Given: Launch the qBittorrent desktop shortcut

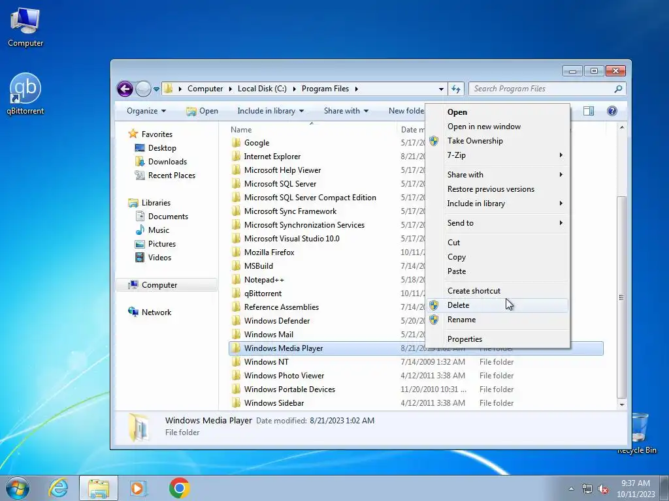Looking at the screenshot, I should pyautogui.click(x=25, y=94).
